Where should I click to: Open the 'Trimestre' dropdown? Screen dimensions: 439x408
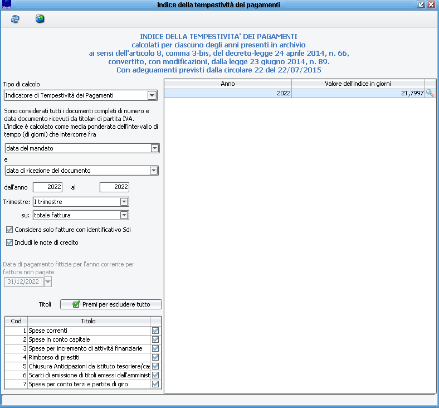click(x=124, y=202)
